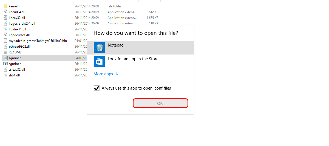Select libgcc_s_dw2-1.dll file name

pos(22,23)
